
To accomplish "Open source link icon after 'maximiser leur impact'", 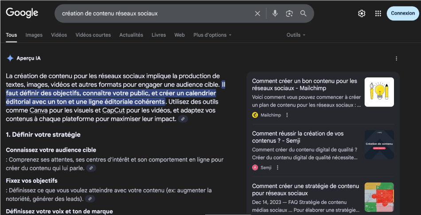I will coord(183,119).
